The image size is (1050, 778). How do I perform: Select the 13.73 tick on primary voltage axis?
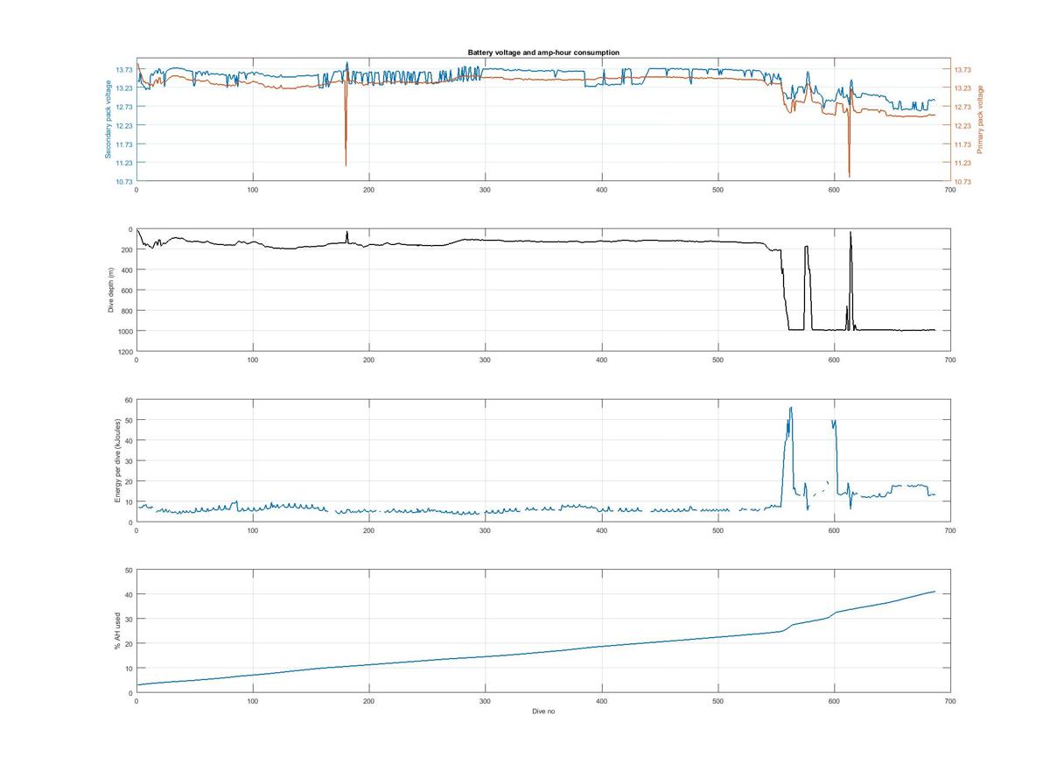(x=962, y=70)
